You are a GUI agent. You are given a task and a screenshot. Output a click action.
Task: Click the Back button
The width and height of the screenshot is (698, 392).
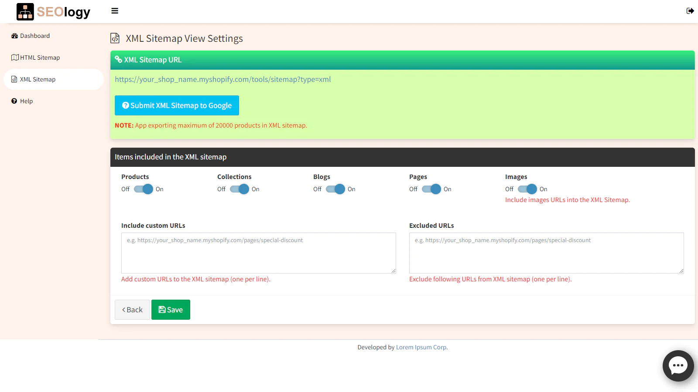click(x=132, y=310)
